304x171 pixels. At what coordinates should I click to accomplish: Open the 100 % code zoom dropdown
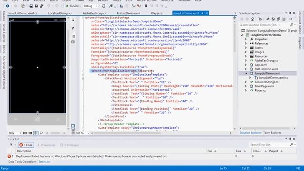88,133
